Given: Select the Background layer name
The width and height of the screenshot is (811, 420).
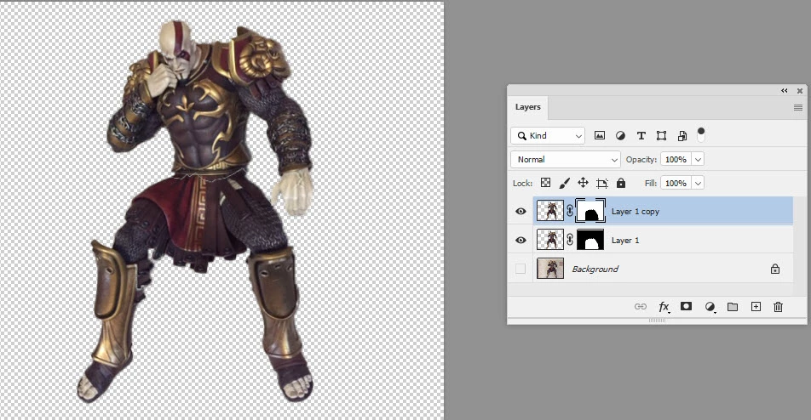Looking at the screenshot, I should [x=595, y=269].
